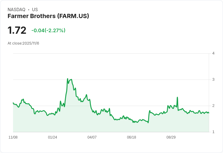Click the sharp spike right of 08/29
Image resolution: width=223 pixels, height=153 pixels.
click(177, 97)
